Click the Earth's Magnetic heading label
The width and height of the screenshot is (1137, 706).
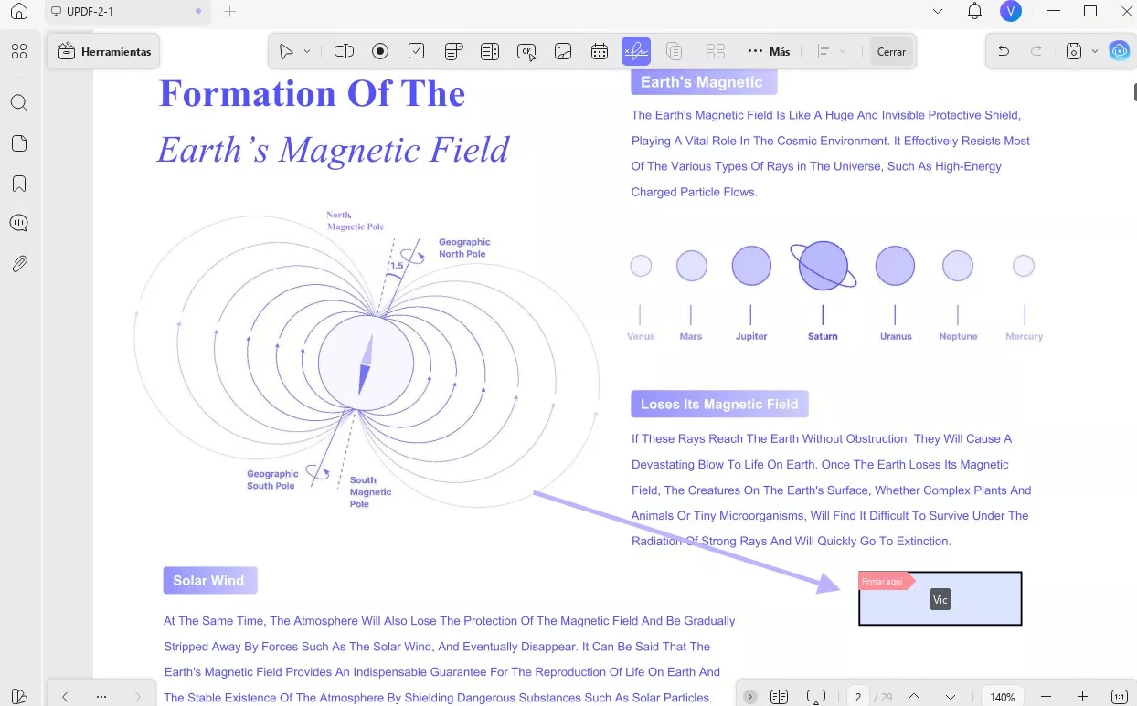click(x=702, y=82)
